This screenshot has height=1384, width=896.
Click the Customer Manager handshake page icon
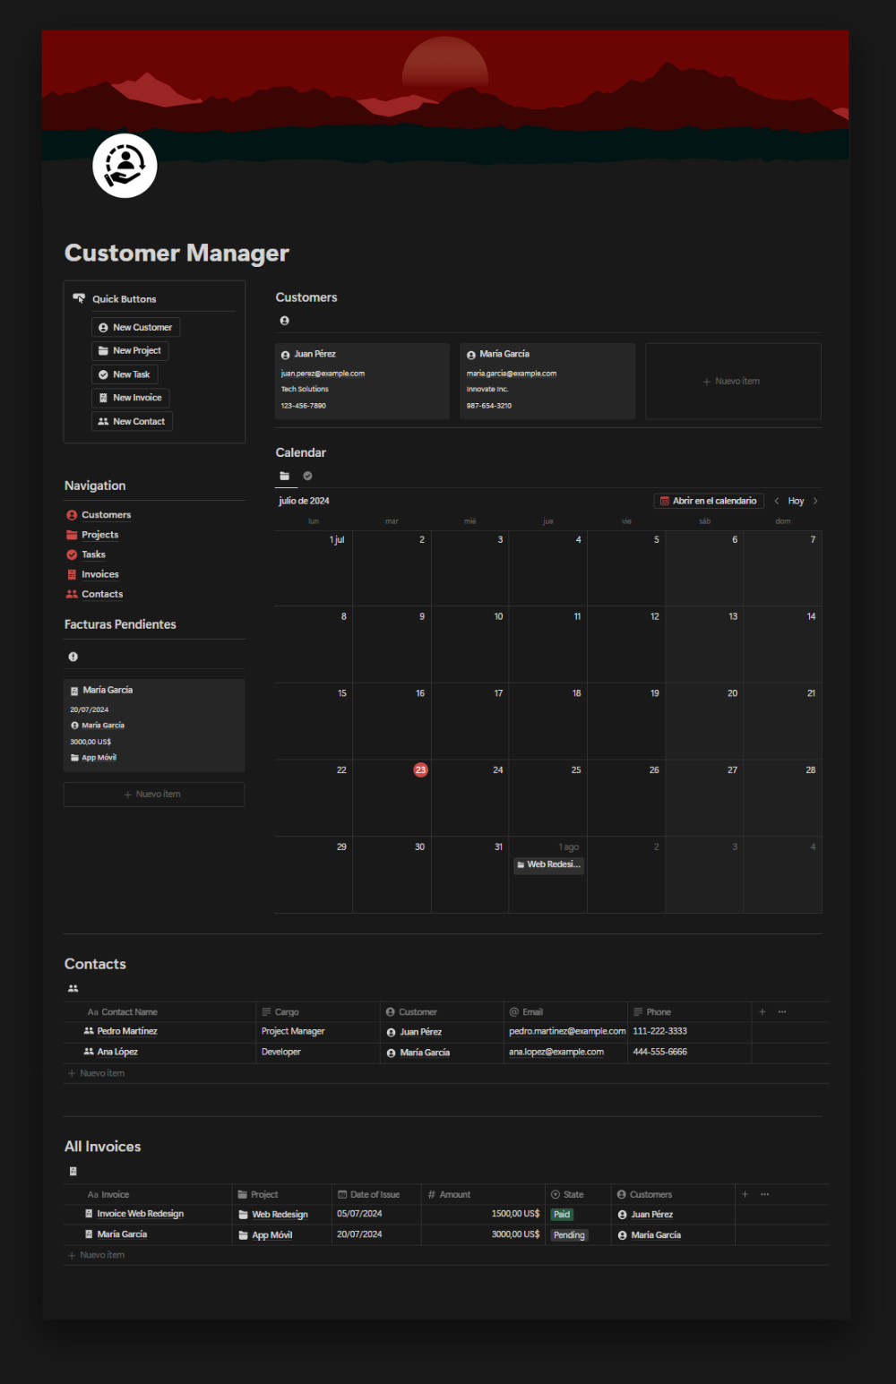point(124,165)
